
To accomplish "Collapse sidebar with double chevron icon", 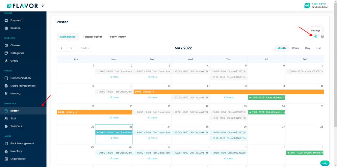I will coord(43,6).
